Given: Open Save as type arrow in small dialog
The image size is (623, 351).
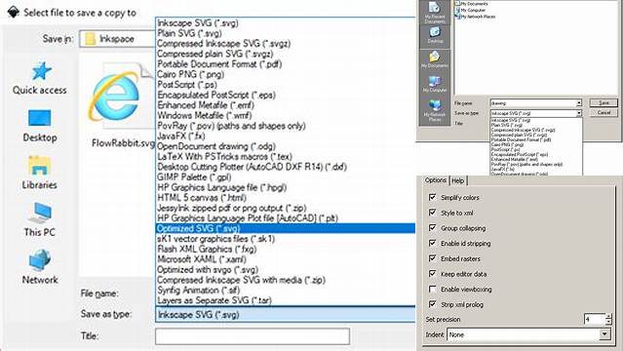Looking at the screenshot, I should point(579,113).
